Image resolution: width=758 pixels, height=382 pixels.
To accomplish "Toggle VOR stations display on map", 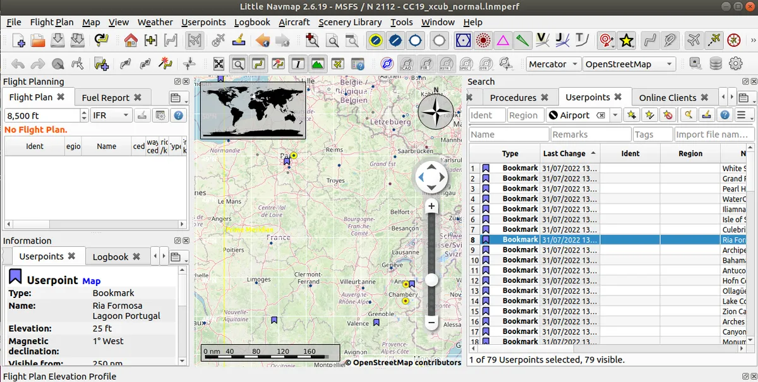I will click(462, 41).
